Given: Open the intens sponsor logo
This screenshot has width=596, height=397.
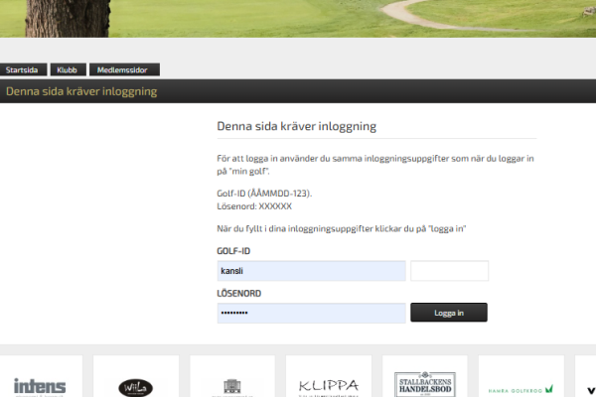Looking at the screenshot, I should (x=40, y=385).
